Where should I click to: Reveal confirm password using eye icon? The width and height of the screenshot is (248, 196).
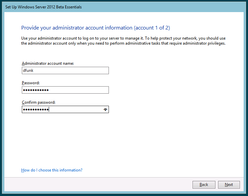[106, 110]
